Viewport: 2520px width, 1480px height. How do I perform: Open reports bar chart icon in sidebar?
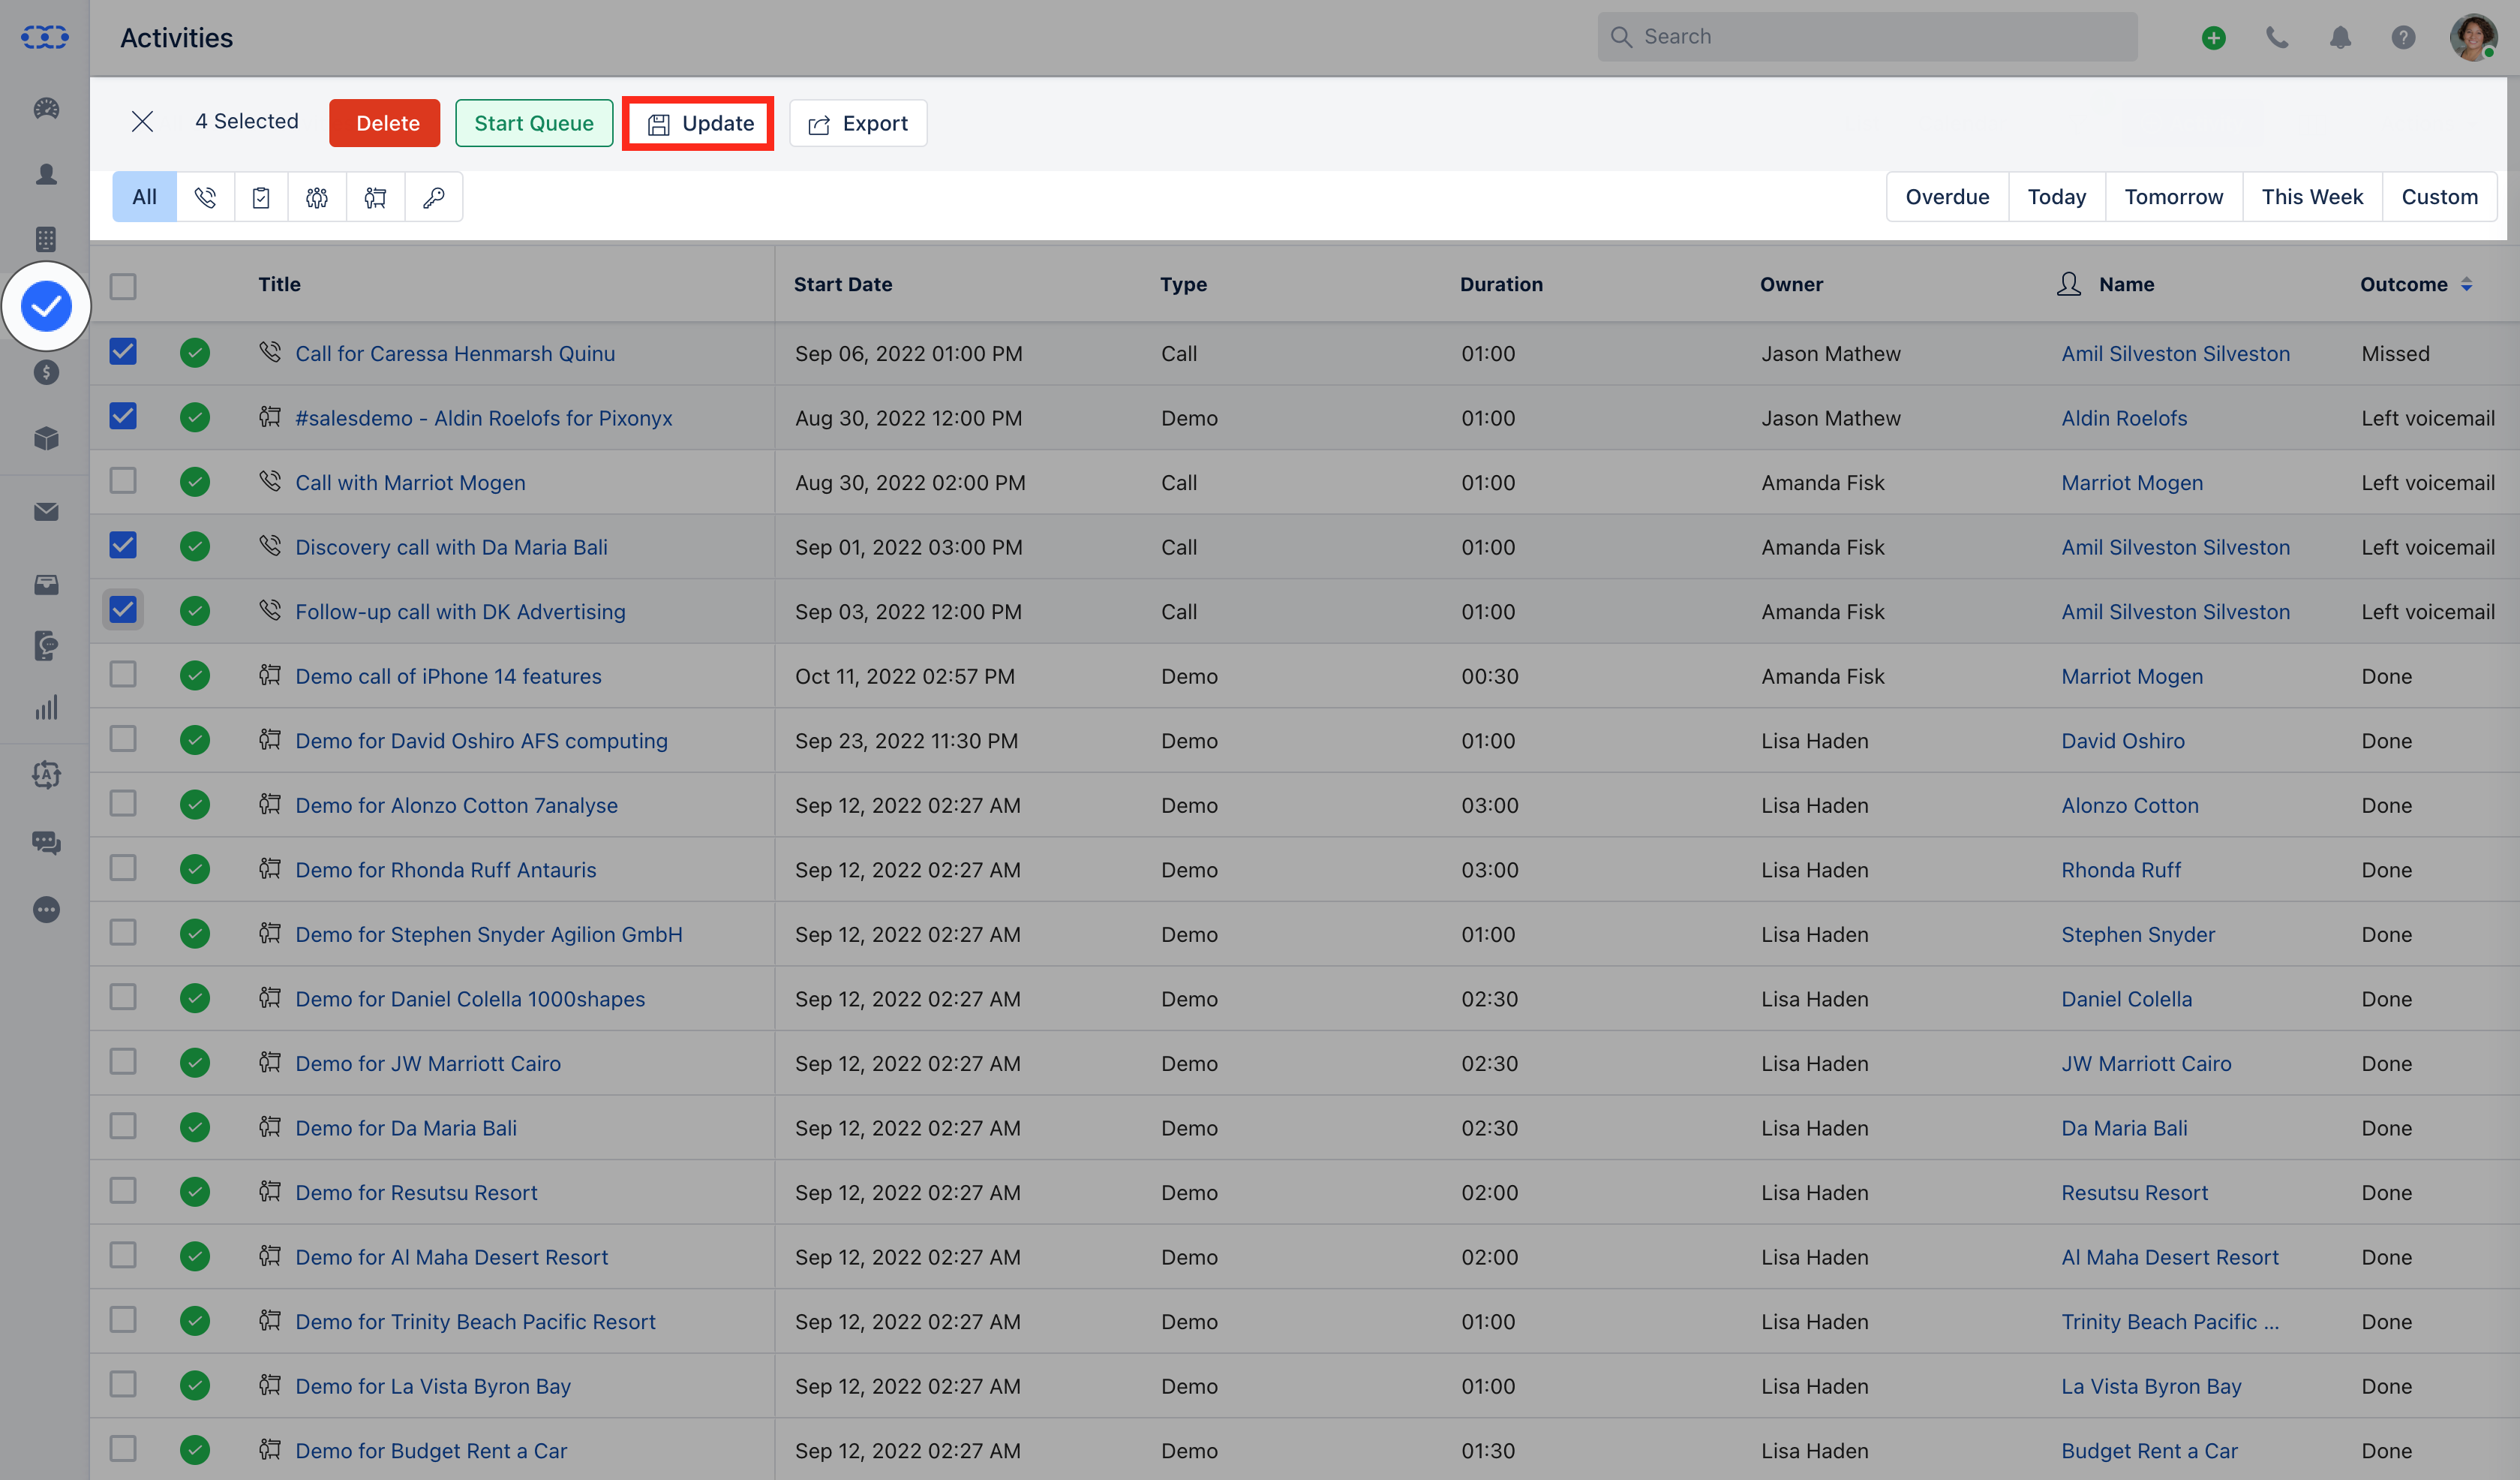pyautogui.click(x=46, y=708)
